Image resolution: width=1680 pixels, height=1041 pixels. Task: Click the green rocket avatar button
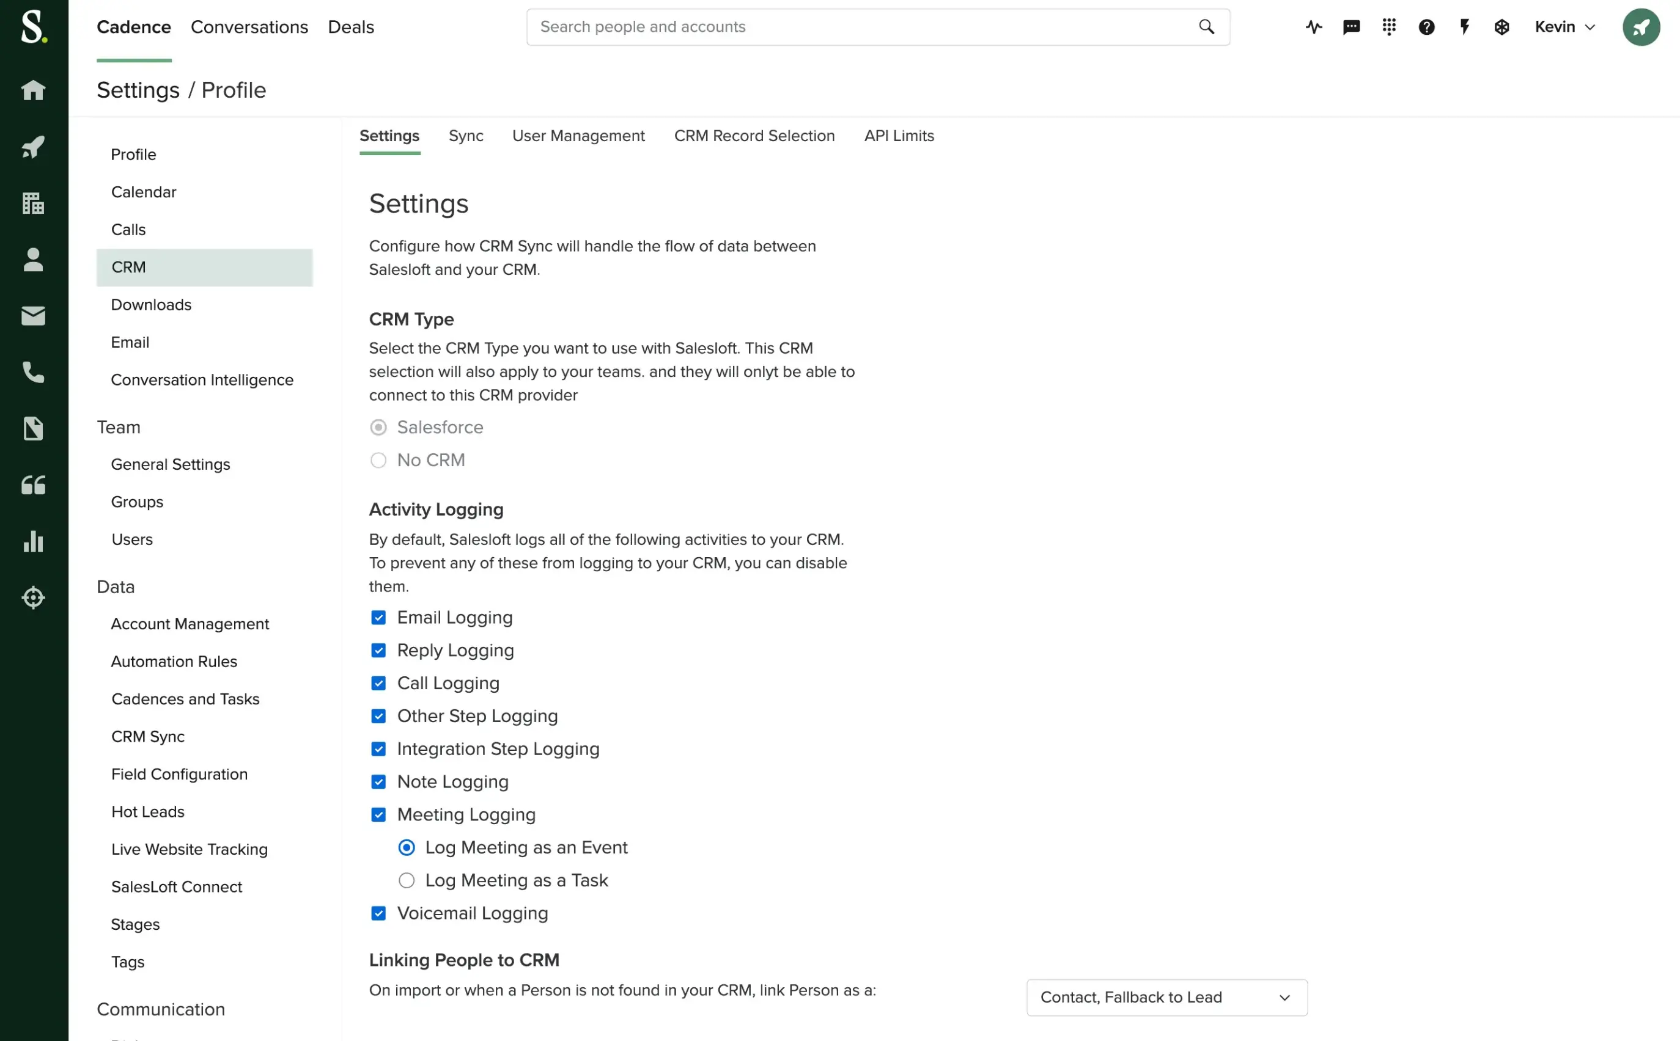pyautogui.click(x=1641, y=27)
